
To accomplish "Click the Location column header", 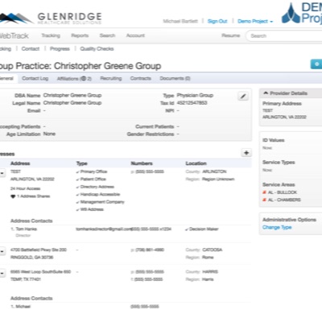I will coord(196,163).
